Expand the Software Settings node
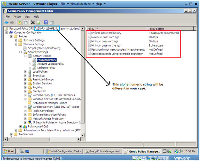This screenshot has width=200, height=161. coord(16,40)
